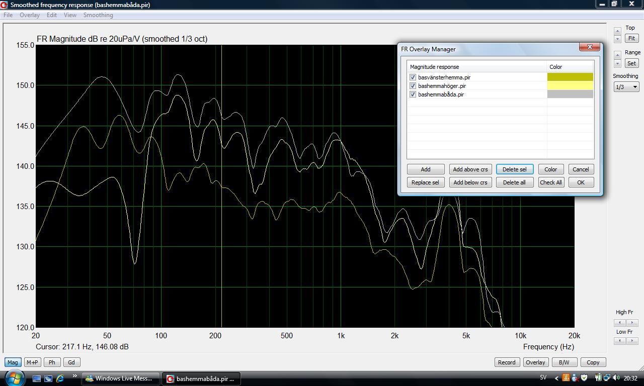This screenshot has width=644, height=386.
Task: Click the network connection tray icon
Action: tap(607, 378)
